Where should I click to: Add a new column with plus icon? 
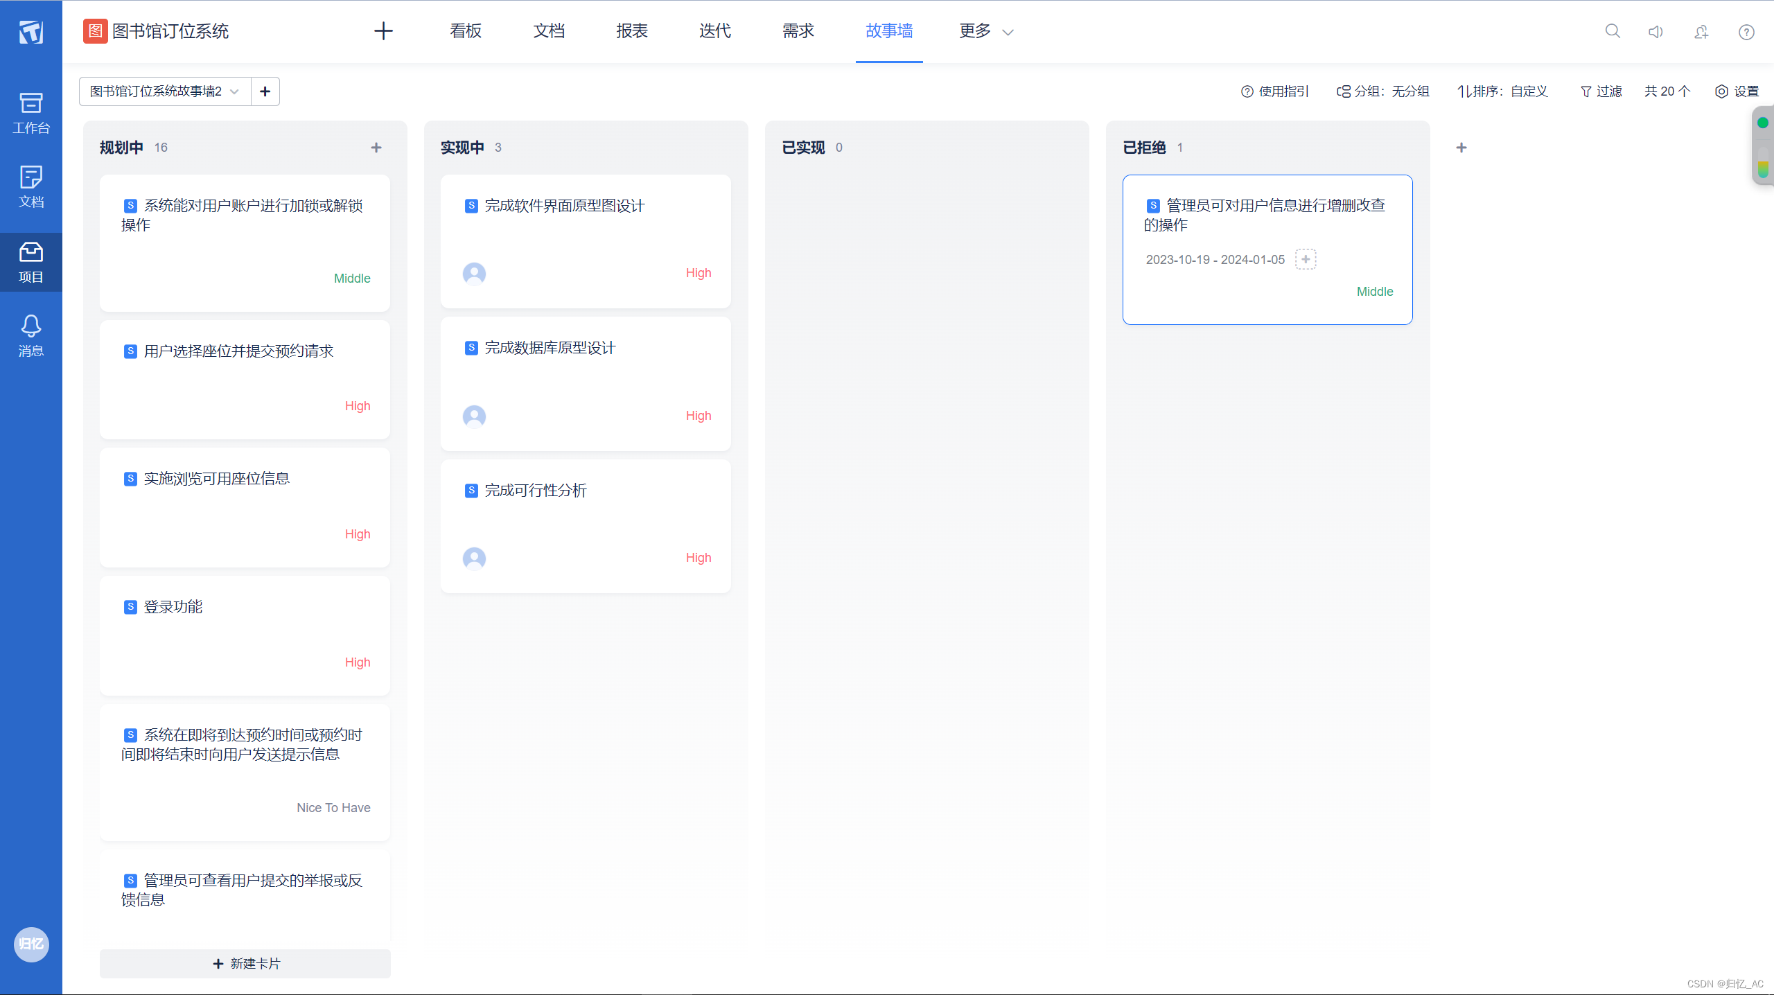coord(1461,148)
